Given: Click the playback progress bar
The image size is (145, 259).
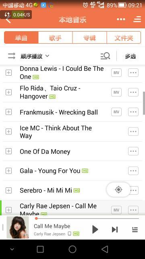Looking at the screenshot, I should coord(87,219).
